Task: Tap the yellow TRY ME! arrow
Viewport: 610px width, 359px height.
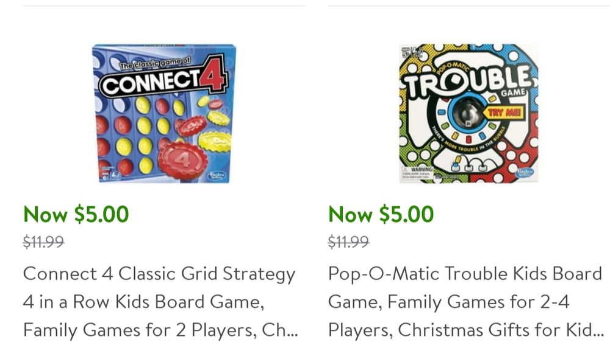Action: point(504,113)
